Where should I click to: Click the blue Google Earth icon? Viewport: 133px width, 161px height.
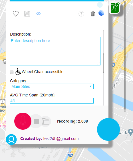pyautogui.click(x=101, y=13)
